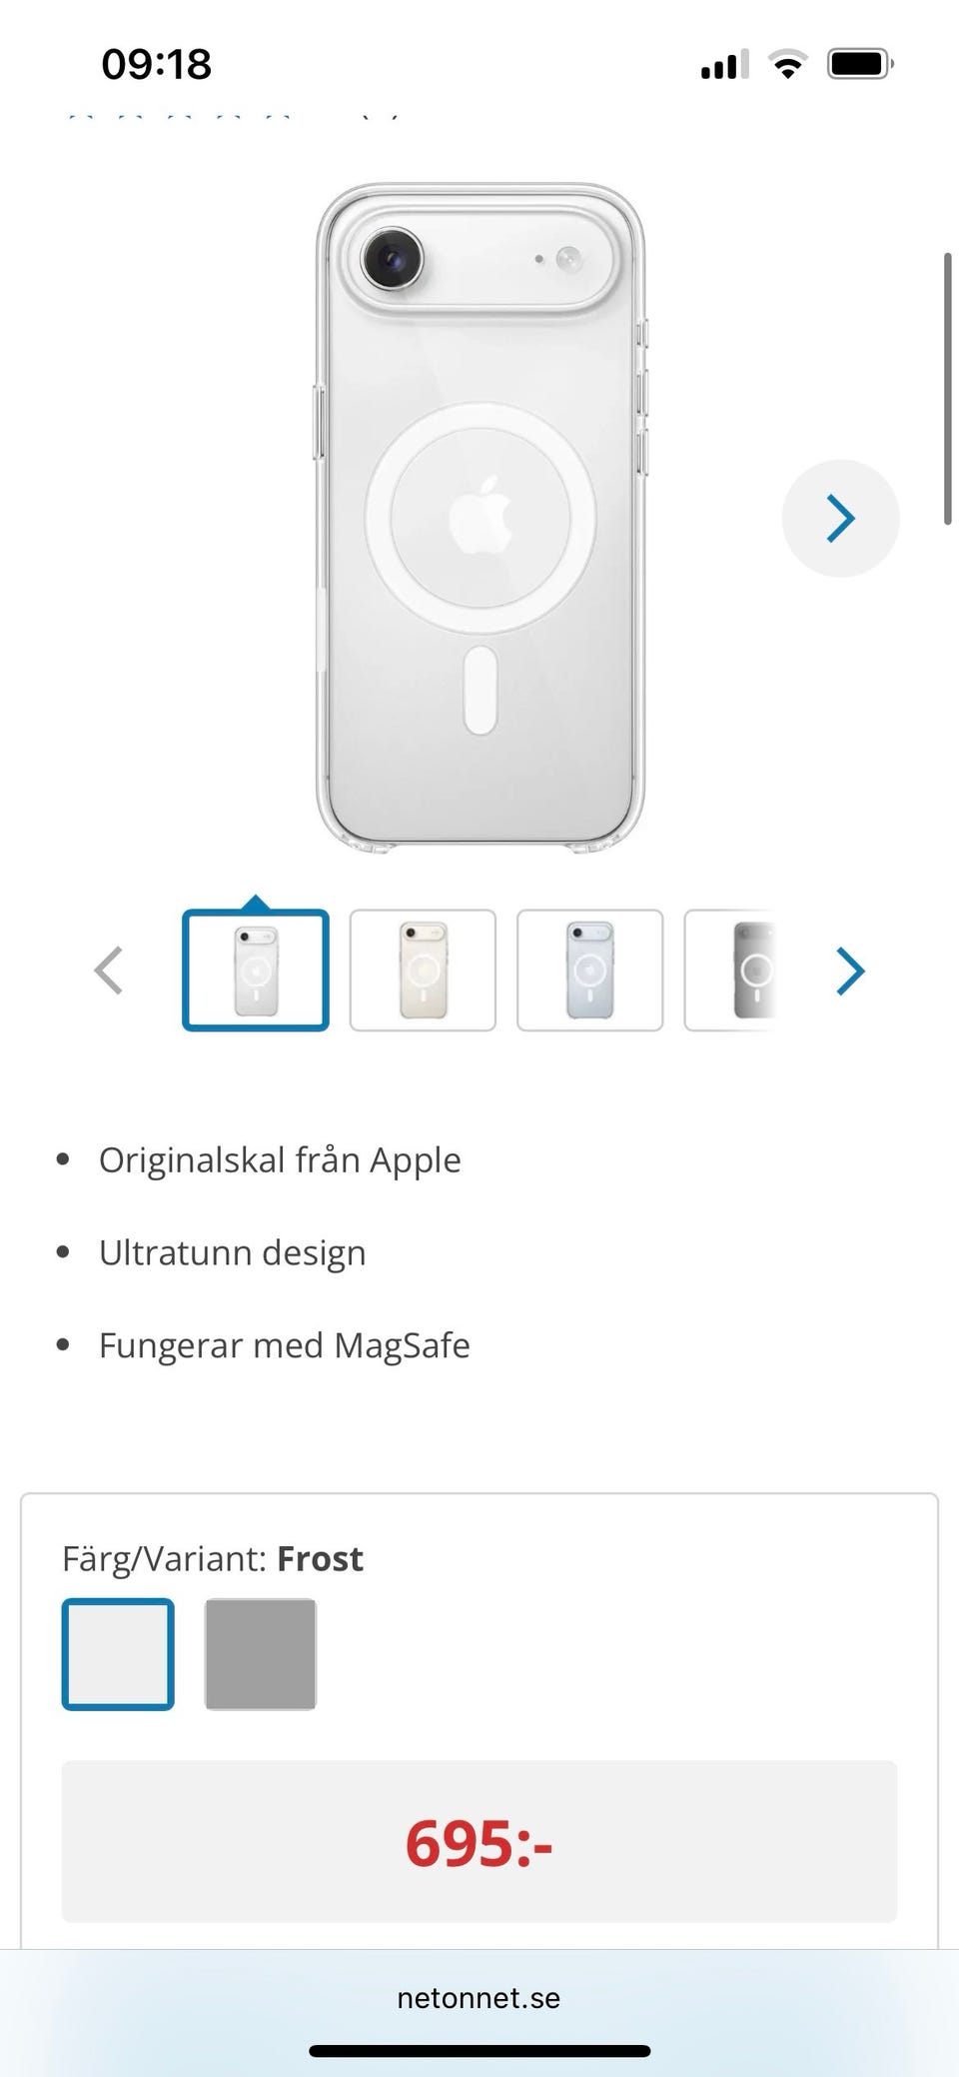Image resolution: width=959 pixels, height=2077 pixels.
Task: Choose the Frost color swatch
Action: pyautogui.click(x=118, y=1654)
